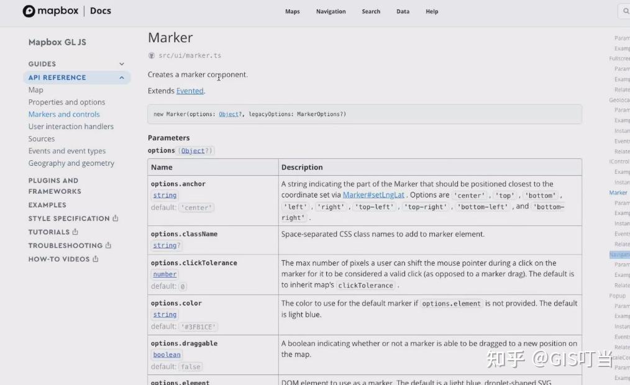Click the Object link in the constructor signature
The height and width of the screenshot is (385, 630).
[229, 114]
